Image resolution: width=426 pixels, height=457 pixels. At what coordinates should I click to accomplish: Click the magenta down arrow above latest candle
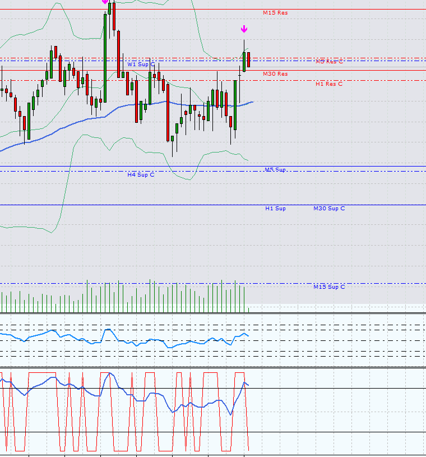(244, 29)
